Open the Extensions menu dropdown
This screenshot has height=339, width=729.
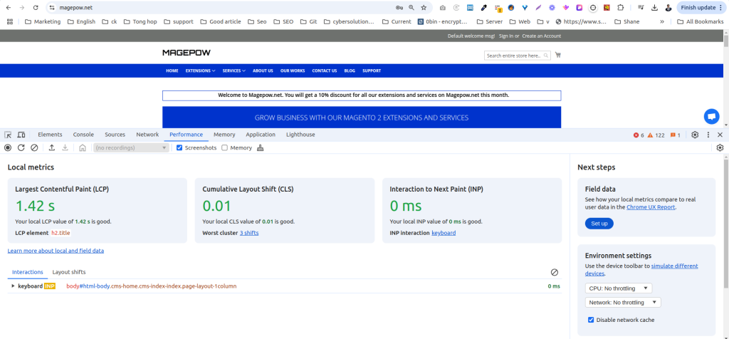[x=200, y=71]
